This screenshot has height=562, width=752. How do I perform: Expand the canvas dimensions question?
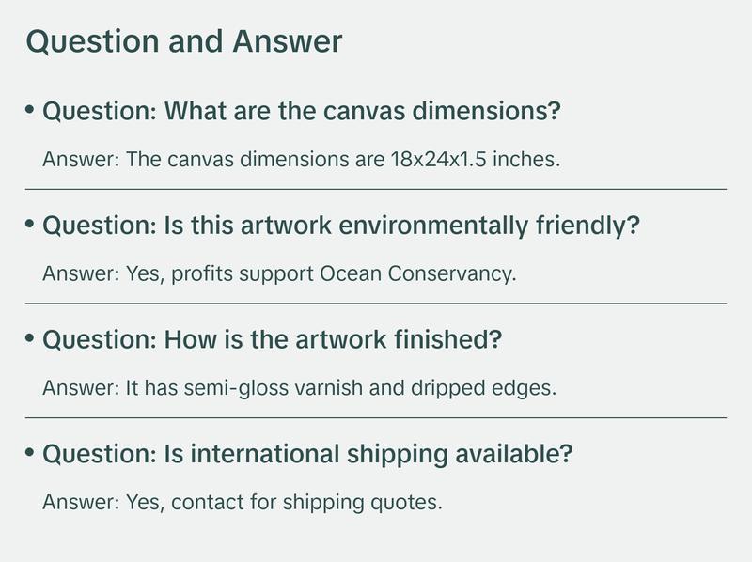coord(302,113)
